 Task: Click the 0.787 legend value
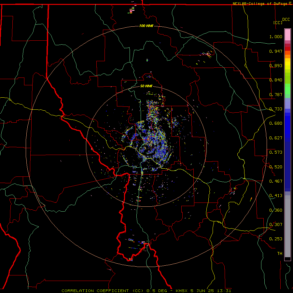(x=276, y=94)
